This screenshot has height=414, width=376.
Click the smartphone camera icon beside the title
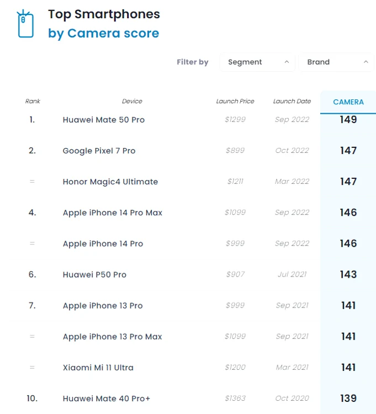[x=25, y=24]
